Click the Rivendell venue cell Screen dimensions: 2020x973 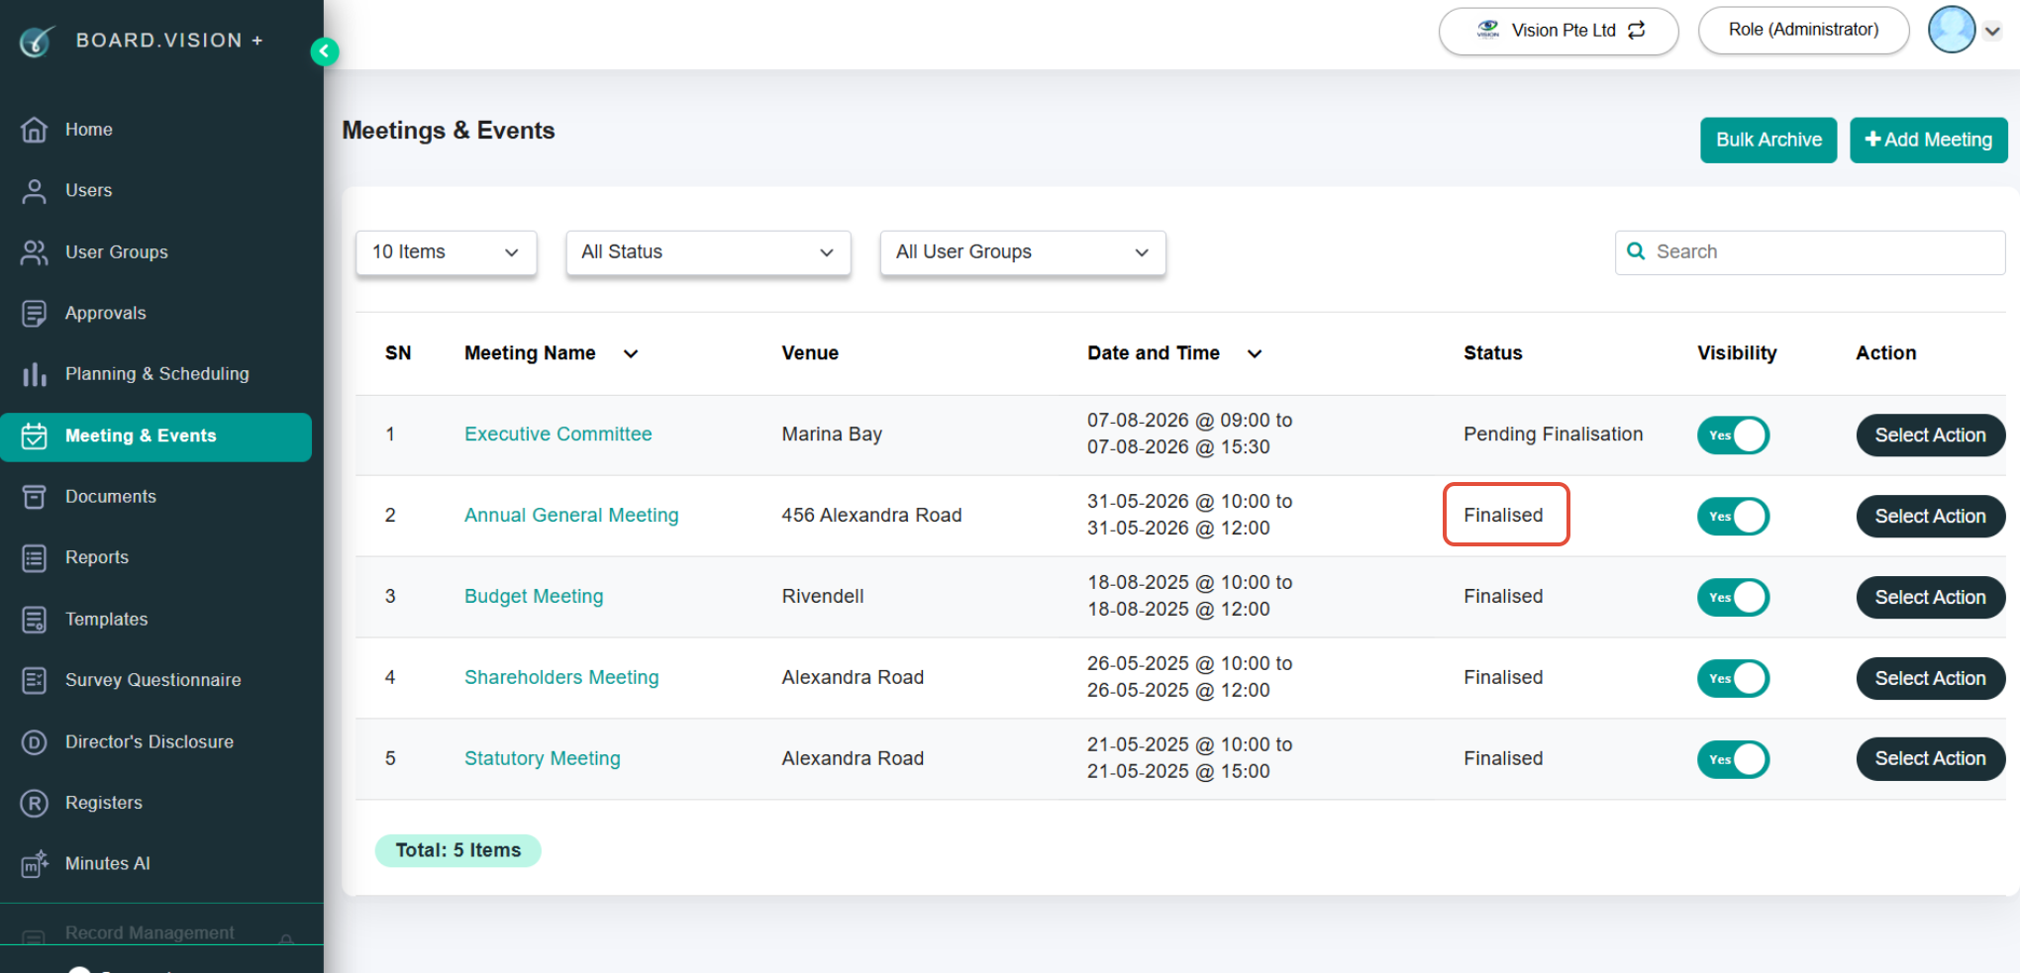point(823,597)
